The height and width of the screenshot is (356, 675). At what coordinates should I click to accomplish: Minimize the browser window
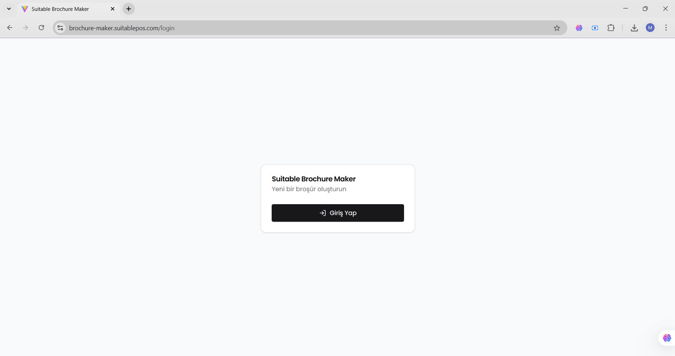(x=625, y=9)
